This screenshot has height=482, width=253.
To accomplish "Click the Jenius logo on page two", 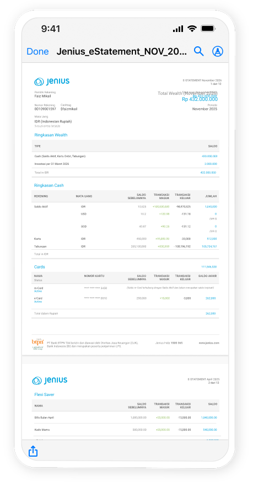I will pyautogui.click(x=50, y=381).
